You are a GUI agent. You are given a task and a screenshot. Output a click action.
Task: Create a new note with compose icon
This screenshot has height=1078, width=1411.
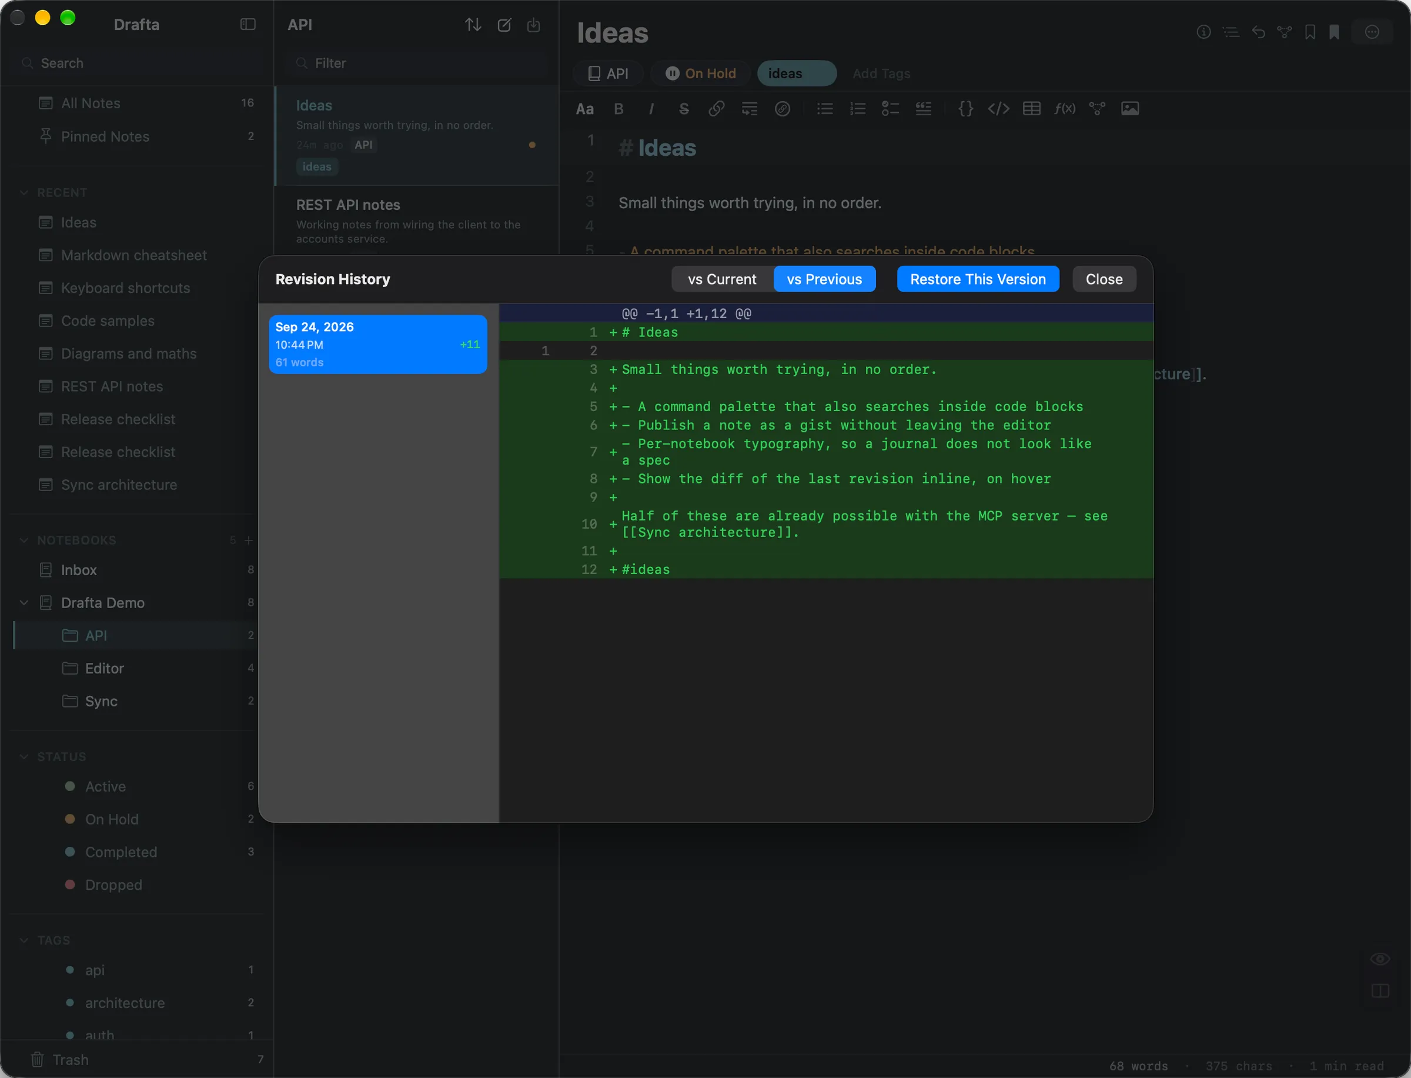504,24
